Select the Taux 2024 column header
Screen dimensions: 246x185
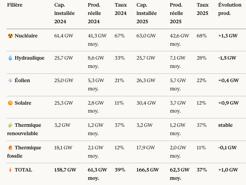[x=120, y=9]
